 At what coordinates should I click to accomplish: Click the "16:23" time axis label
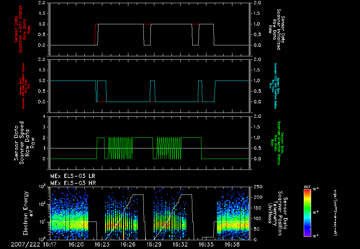coord(102,245)
